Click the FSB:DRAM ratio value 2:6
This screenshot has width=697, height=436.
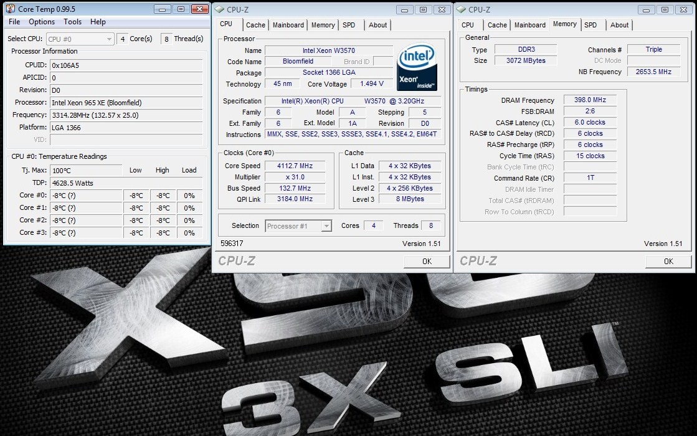[590, 111]
